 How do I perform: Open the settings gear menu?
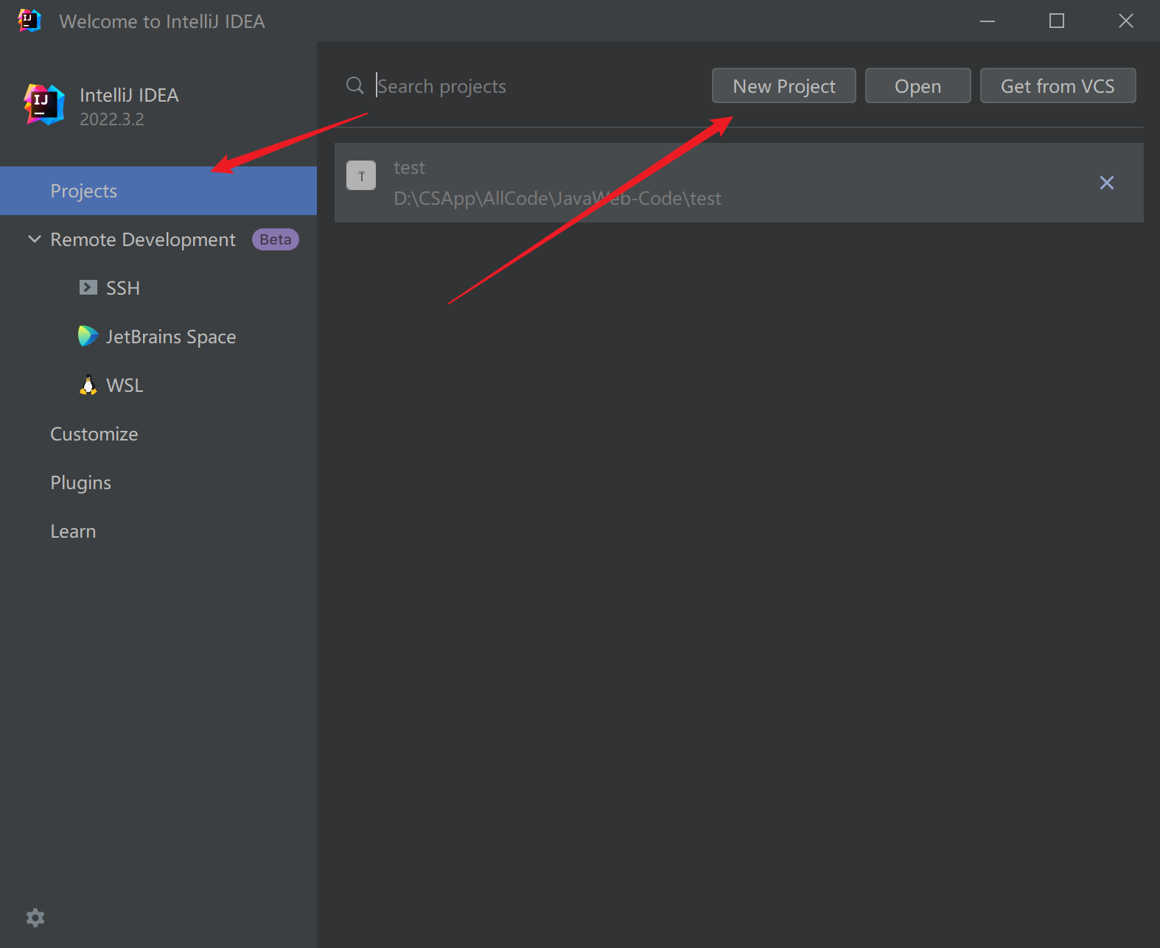[x=35, y=917]
